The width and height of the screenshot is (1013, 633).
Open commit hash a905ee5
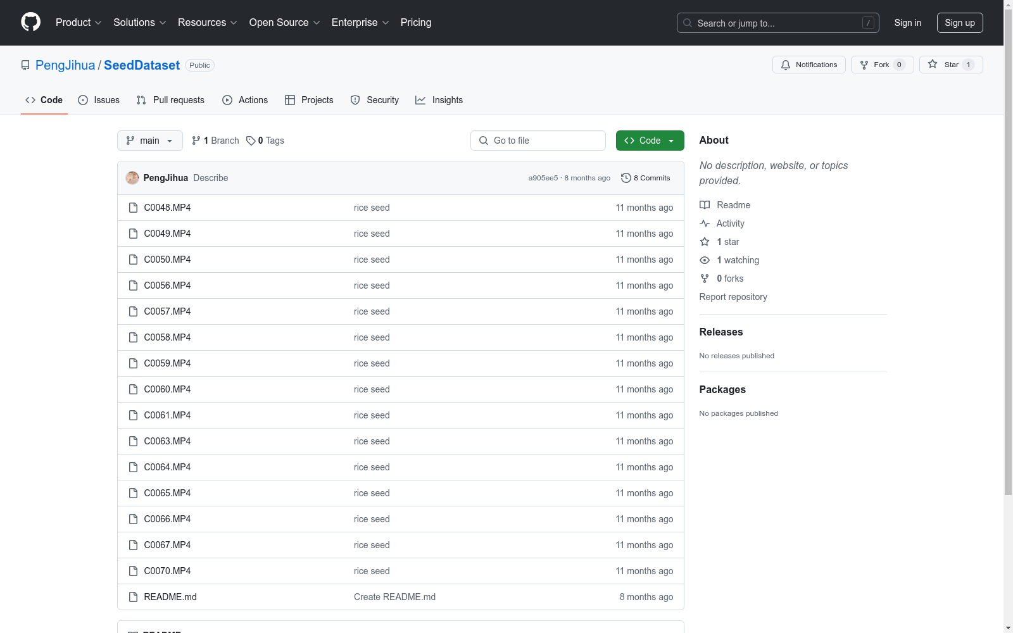[x=543, y=178]
